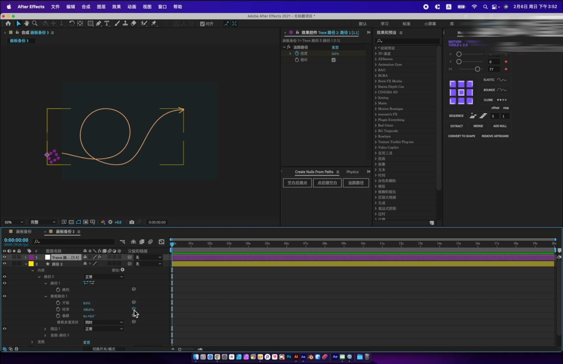Click the ELASTIC wave icon in Motion Tools
The image size is (563, 364).
[502, 80]
